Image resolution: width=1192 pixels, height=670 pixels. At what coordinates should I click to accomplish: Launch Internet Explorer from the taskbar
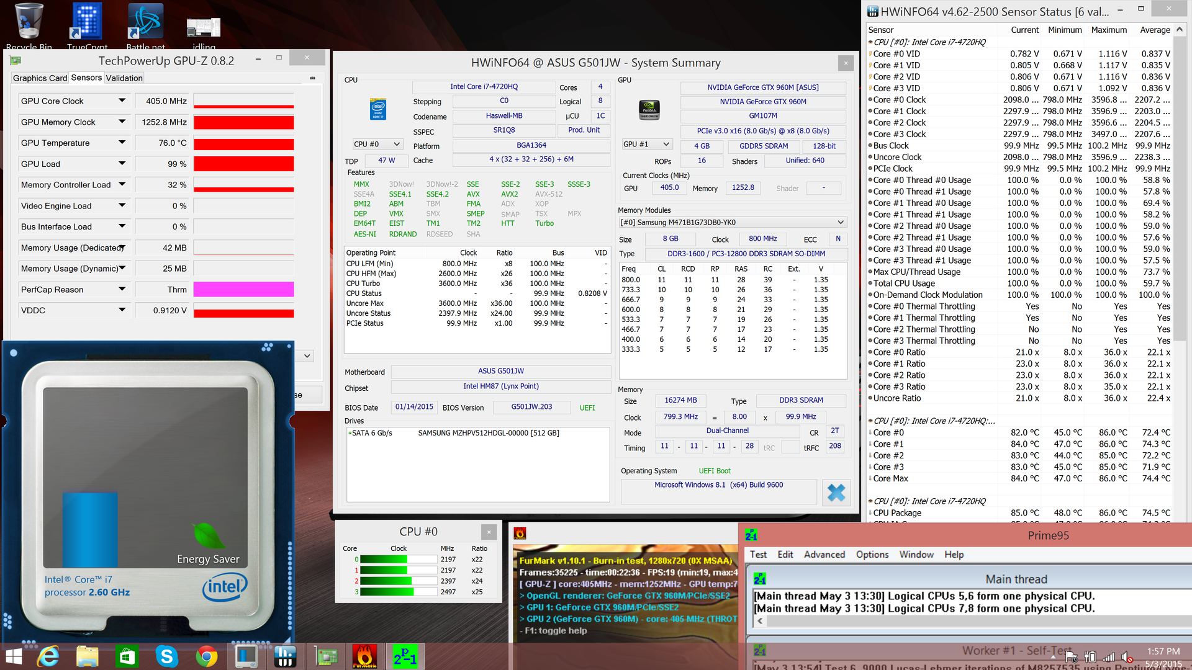click(x=48, y=656)
